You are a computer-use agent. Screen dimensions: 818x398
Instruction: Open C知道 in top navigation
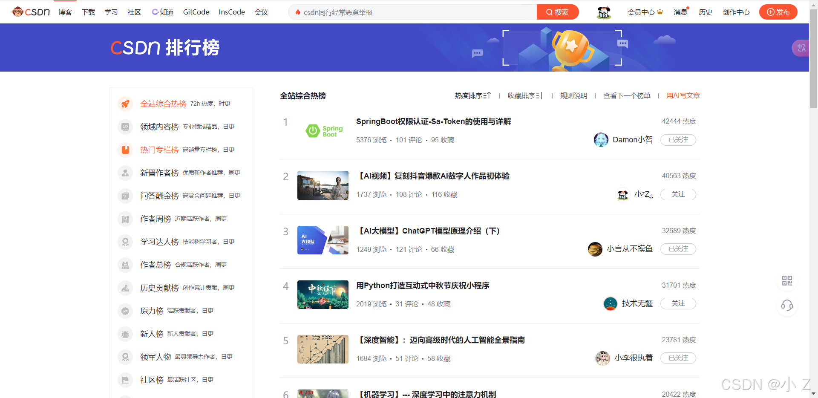163,12
